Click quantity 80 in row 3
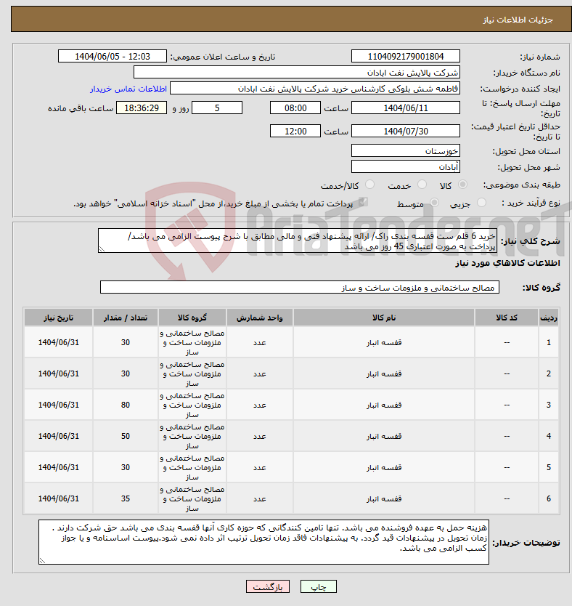572x606 pixels. coord(126,405)
